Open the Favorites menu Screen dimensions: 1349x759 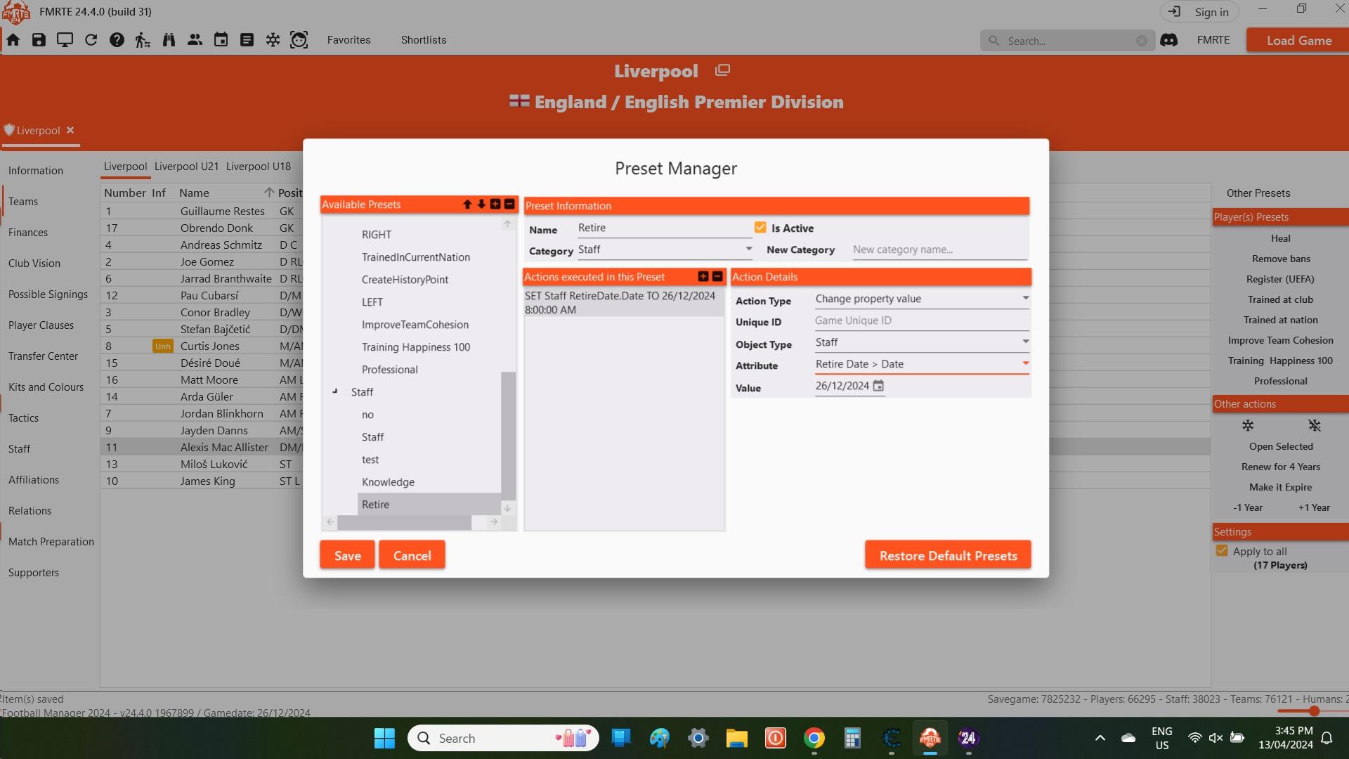point(348,40)
